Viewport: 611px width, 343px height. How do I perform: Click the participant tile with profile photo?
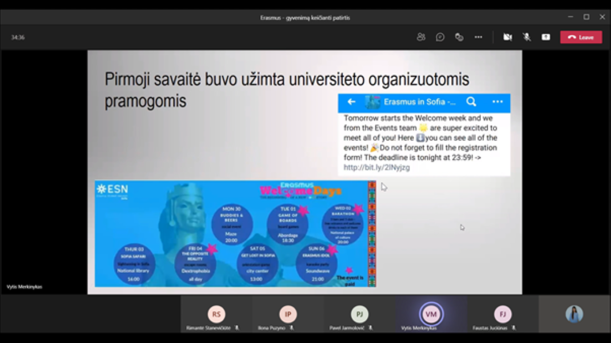click(574, 314)
